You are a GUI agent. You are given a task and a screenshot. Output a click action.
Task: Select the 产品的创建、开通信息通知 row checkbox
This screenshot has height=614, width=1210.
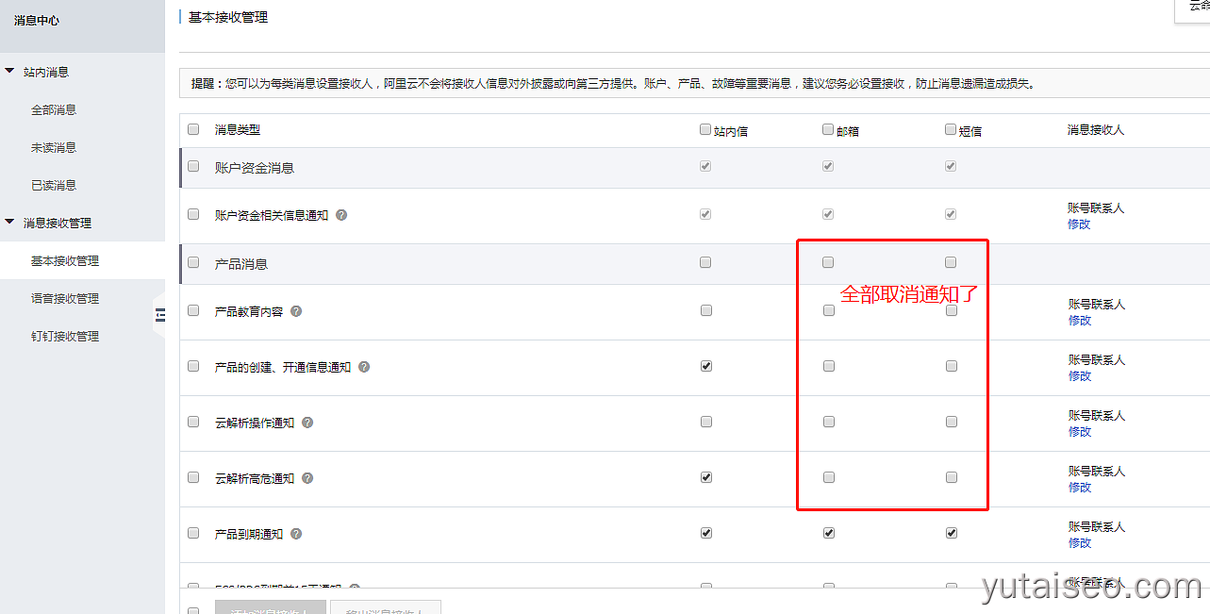(x=193, y=366)
